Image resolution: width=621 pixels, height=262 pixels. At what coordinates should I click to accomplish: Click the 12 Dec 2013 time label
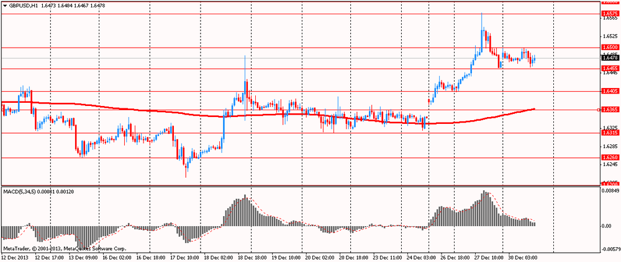[x=14, y=257]
